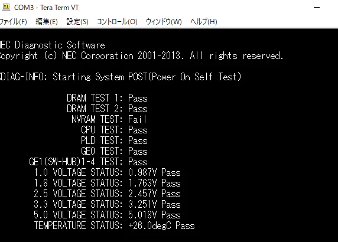The width and height of the screenshot is (338, 242).
Task: Click the Tera Term VT title bar icon
Action: (6, 7)
